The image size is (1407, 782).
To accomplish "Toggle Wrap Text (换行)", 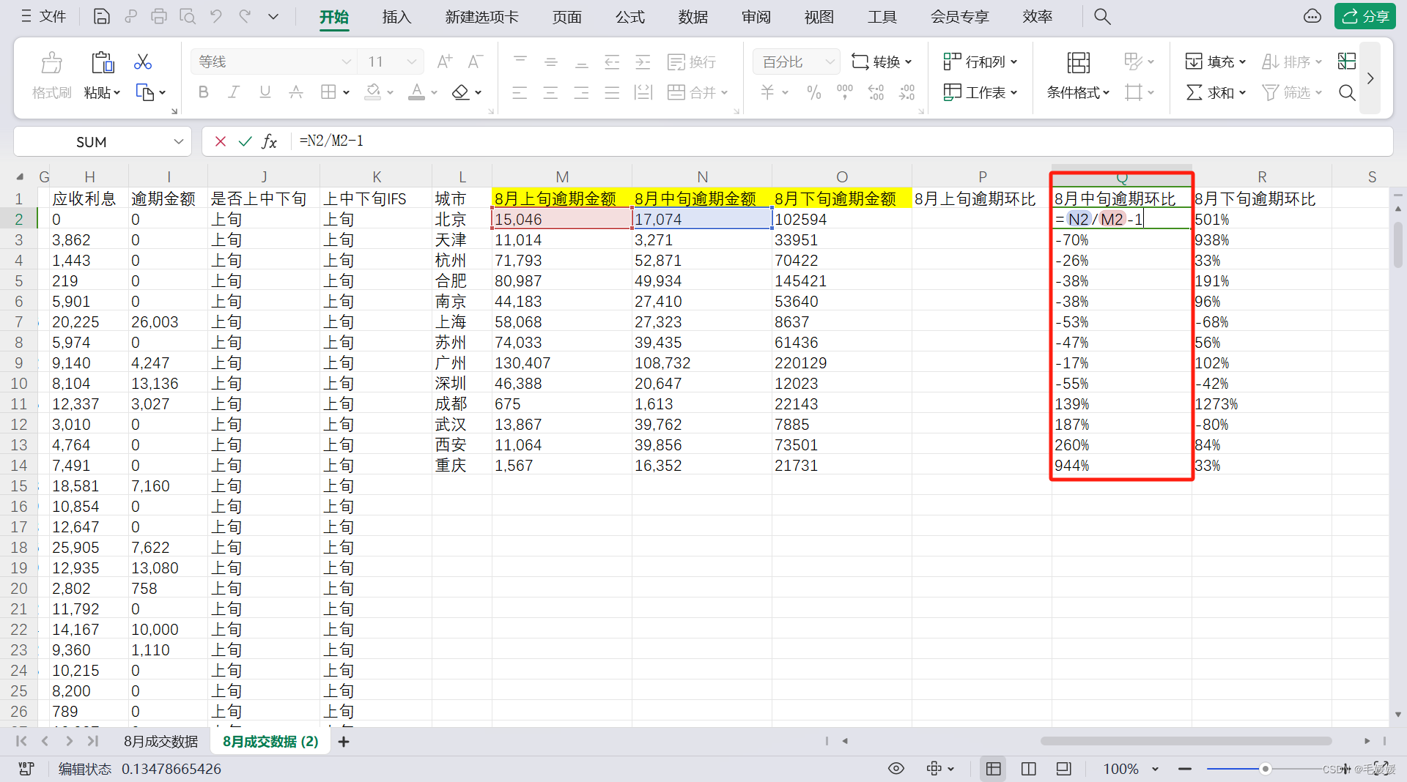I will [x=692, y=62].
